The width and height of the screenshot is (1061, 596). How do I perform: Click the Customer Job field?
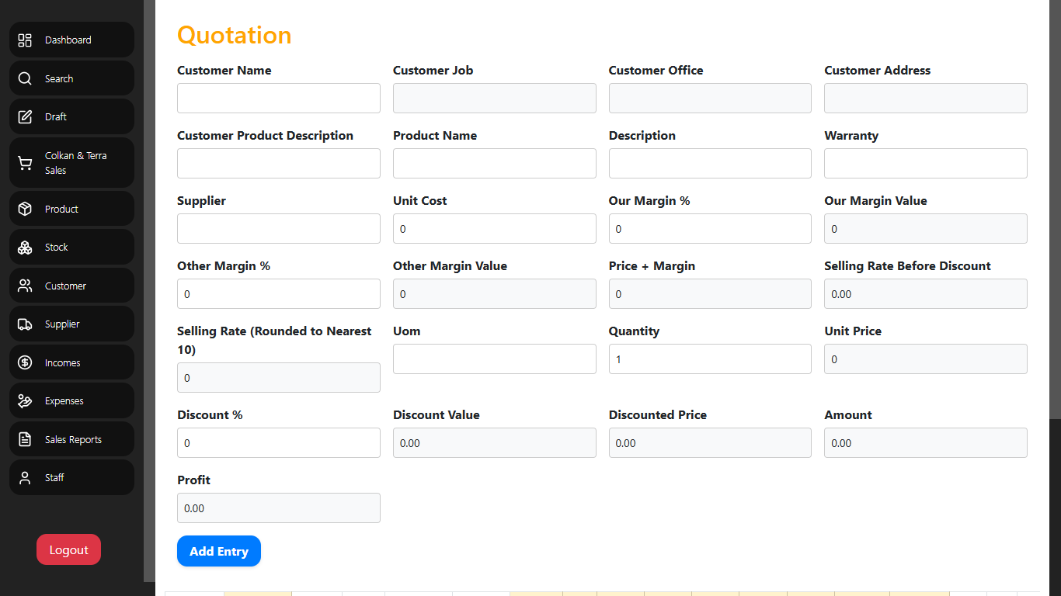pyautogui.click(x=495, y=99)
